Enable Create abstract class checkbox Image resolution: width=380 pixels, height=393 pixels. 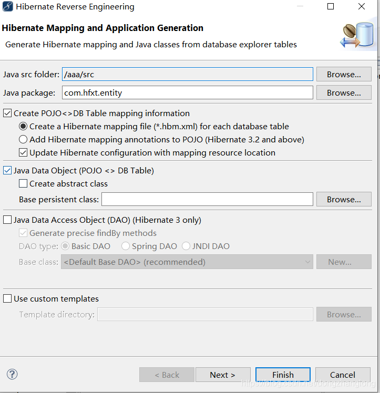[23, 184]
